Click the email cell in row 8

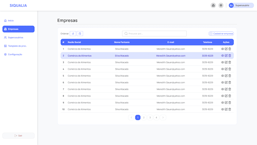click(170, 96)
